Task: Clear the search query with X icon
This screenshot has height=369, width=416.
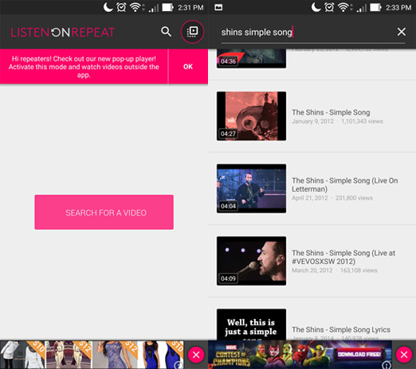Action: 402,32
